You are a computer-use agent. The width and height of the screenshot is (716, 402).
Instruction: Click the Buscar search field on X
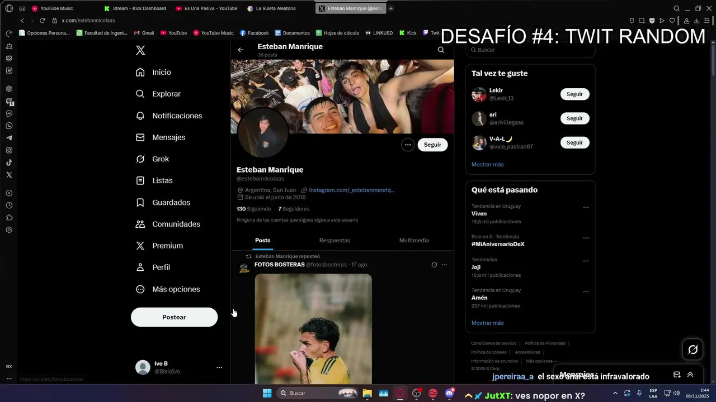pyautogui.click(x=530, y=50)
